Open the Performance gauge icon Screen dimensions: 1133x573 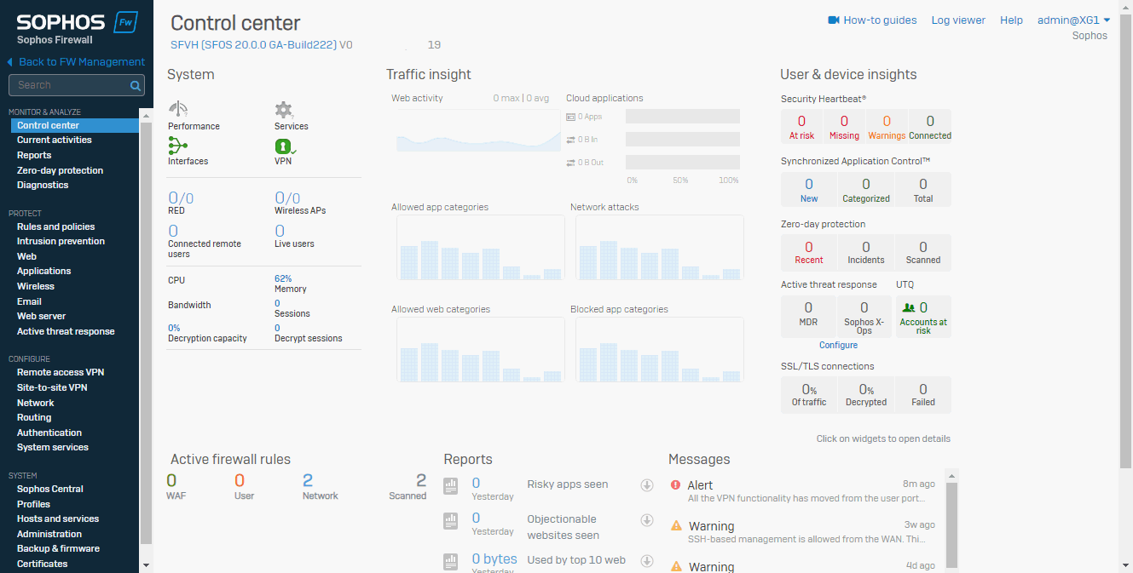(x=178, y=109)
